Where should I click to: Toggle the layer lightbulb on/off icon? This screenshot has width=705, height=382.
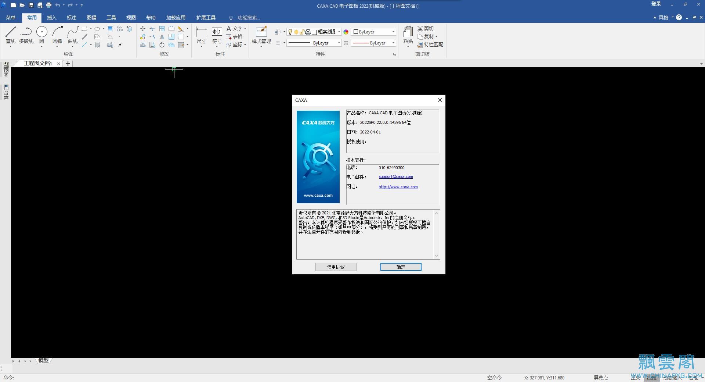click(x=290, y=32)
